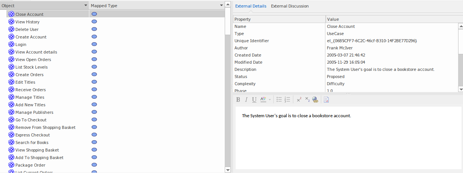
Task: Select the View History use case
Action: (x=27, y=22)
